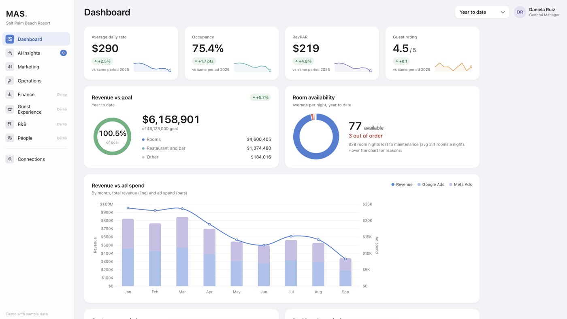Click the chevron arrow on period selector
This screenshot has height=319, width=567.
click(503, 12)
